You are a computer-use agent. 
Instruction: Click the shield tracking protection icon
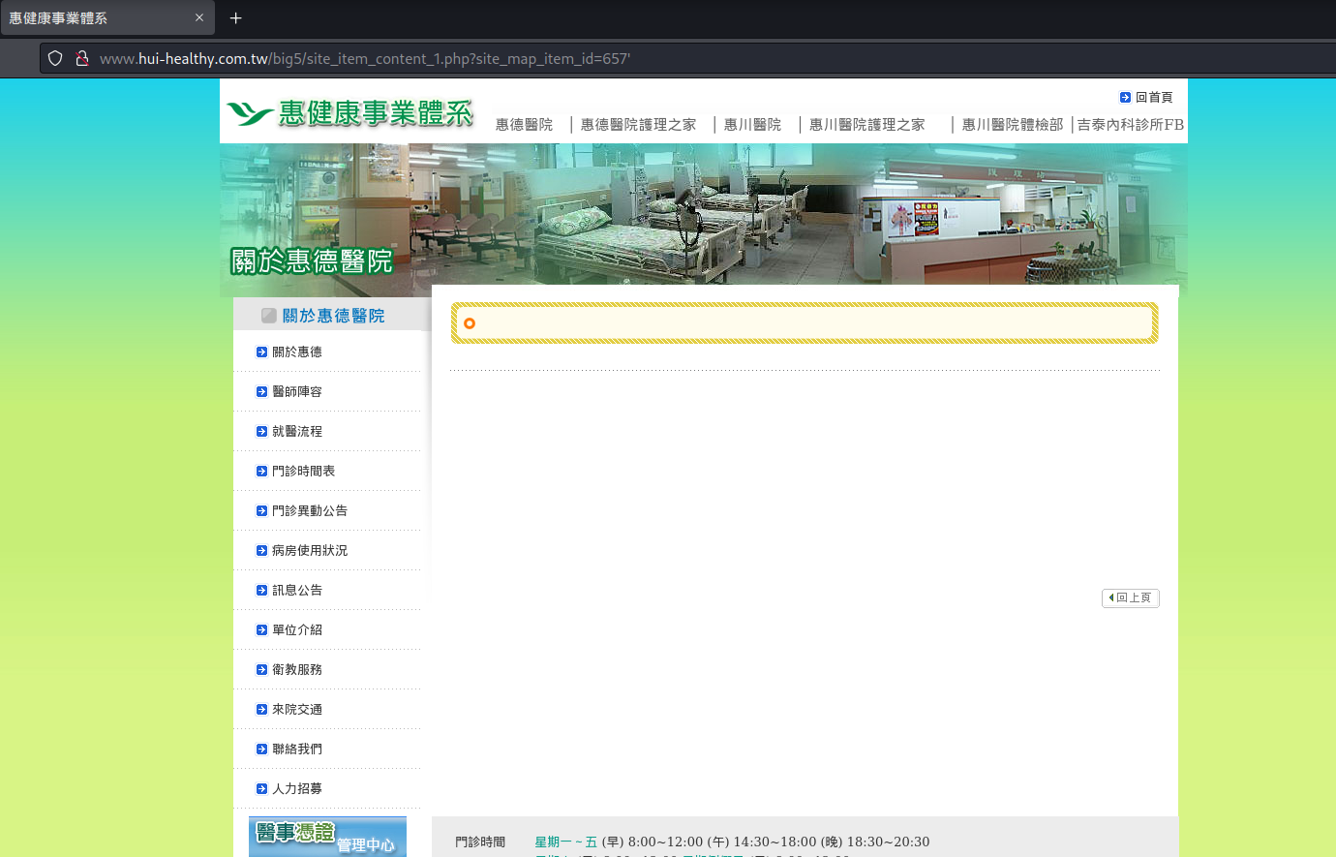pos(55,58)
